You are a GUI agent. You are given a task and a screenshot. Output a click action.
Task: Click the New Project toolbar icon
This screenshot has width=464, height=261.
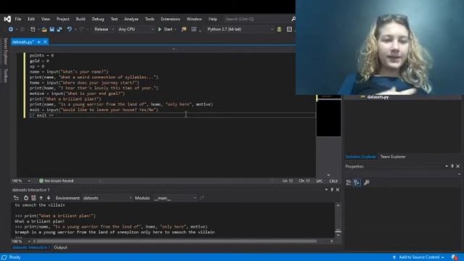(x=33, y=29)
